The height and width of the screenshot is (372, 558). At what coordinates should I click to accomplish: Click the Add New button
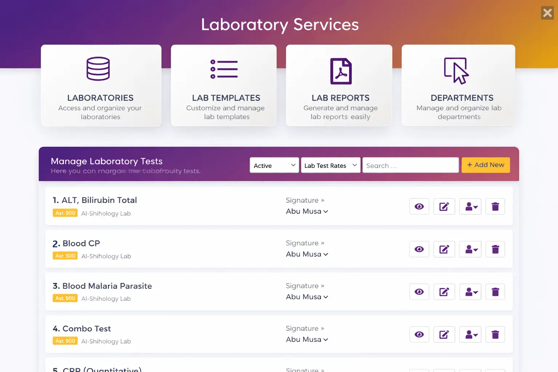(x=485, y=165)
